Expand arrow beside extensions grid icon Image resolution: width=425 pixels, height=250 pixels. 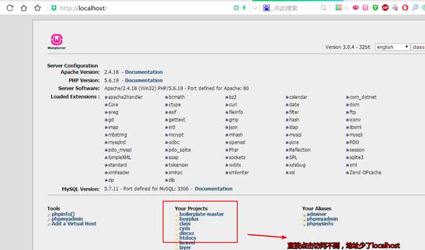346,8
